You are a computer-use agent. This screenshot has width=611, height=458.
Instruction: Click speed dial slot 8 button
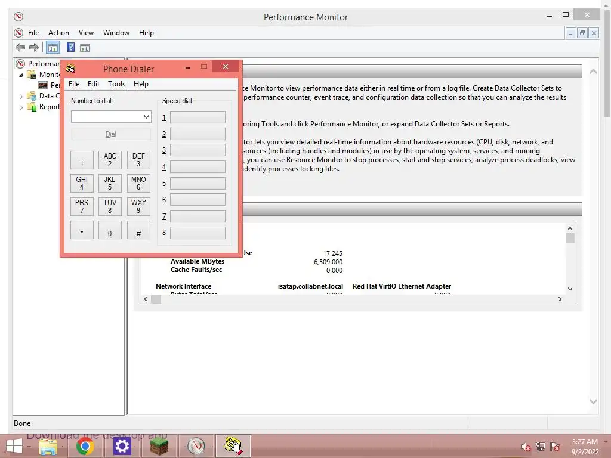198,233
